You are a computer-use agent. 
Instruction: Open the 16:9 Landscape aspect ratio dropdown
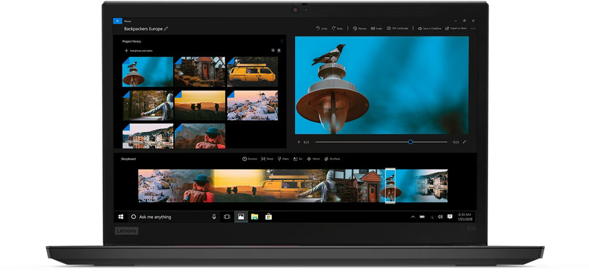(x=397, y=29)
